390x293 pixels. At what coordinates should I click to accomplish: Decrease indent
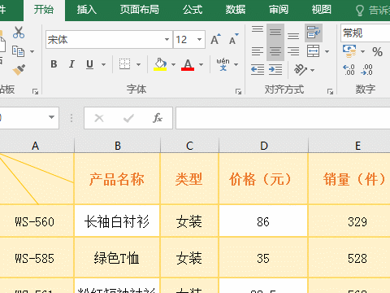tap(258, 70)
